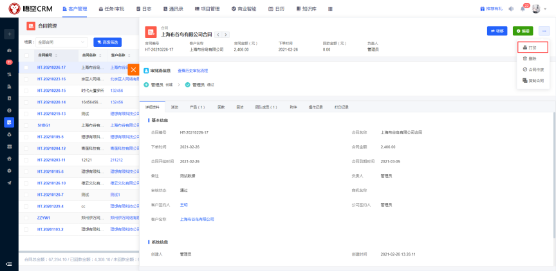
Task: Go to the next contract arrow
Action: 226,34
